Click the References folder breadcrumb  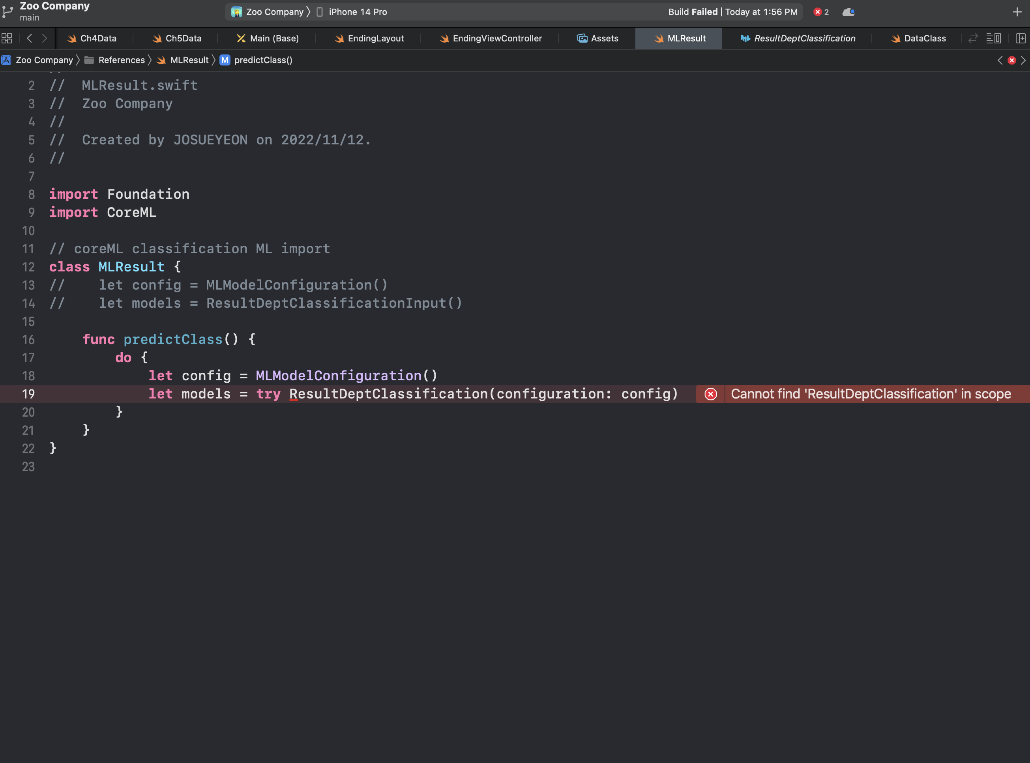121,60
